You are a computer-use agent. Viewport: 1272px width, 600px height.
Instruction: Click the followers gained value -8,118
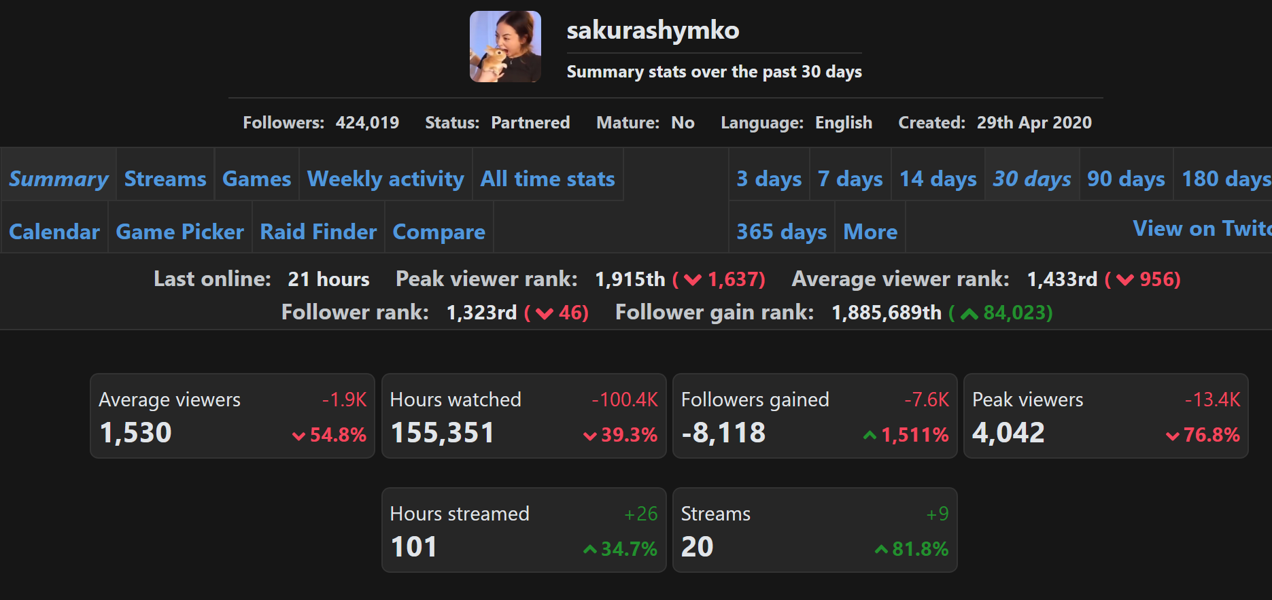(723, 433)
